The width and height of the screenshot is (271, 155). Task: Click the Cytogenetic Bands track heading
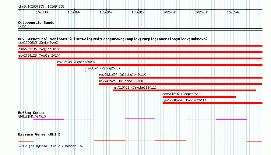point(36,23)
